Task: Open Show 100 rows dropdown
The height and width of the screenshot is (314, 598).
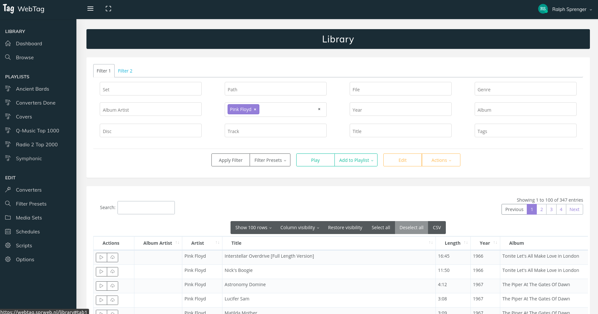Action: click(x=253, y=228)
